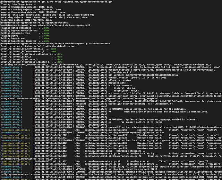Screen dimensions: 222x180
Task: Click the "Pulling pinot" row
Action: [25, 36]
